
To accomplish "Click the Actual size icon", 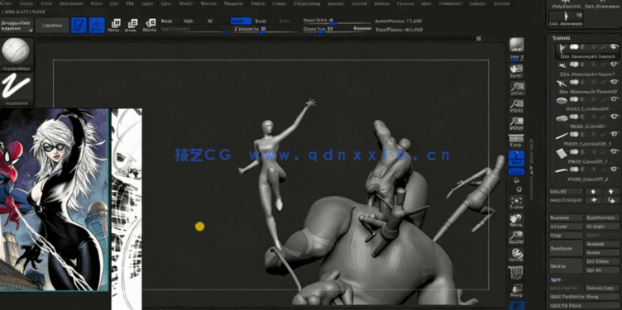I will 516,107.
